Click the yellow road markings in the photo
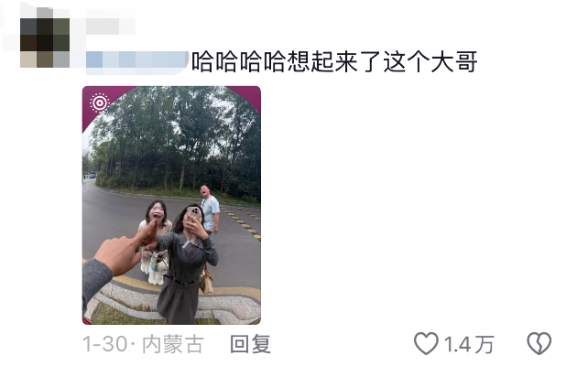Image resolution: width=566 pixels, height=366 pixels. click(x=243, y=221)
